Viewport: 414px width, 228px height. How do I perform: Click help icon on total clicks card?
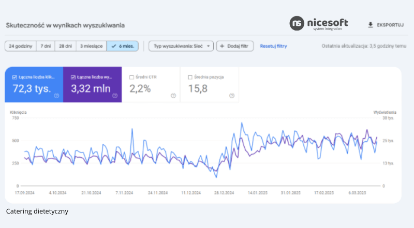(x=56, y=95)
